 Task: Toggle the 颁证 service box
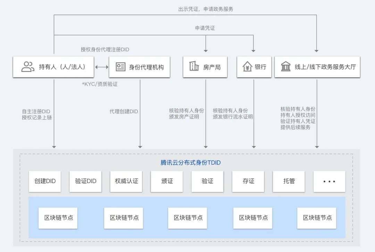coord(167,181)
